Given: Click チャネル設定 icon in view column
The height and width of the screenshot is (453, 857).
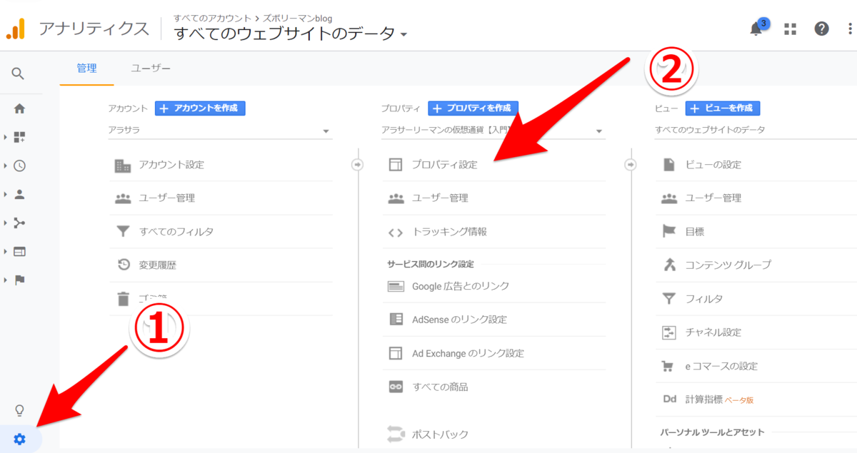Looking at the screenshot, I should tap(669, 332).
